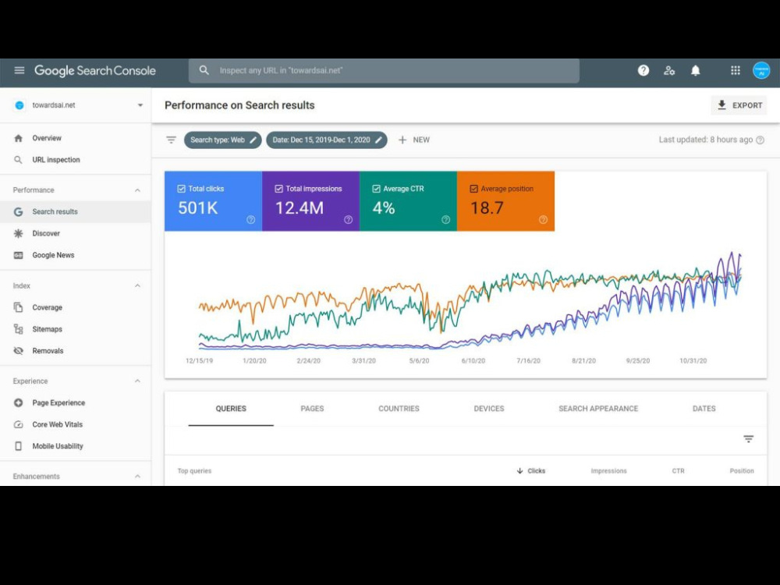
Task: Click the 501K total clicks value
Action: tap(198, 208)
